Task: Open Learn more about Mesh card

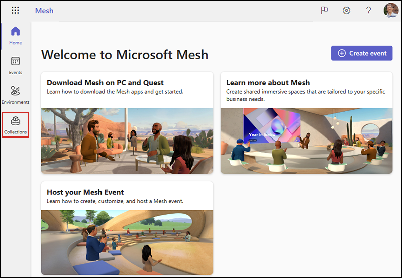Action: (307, 122)
